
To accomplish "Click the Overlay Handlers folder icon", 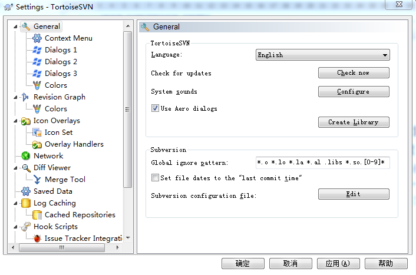I will click(37, 144).
